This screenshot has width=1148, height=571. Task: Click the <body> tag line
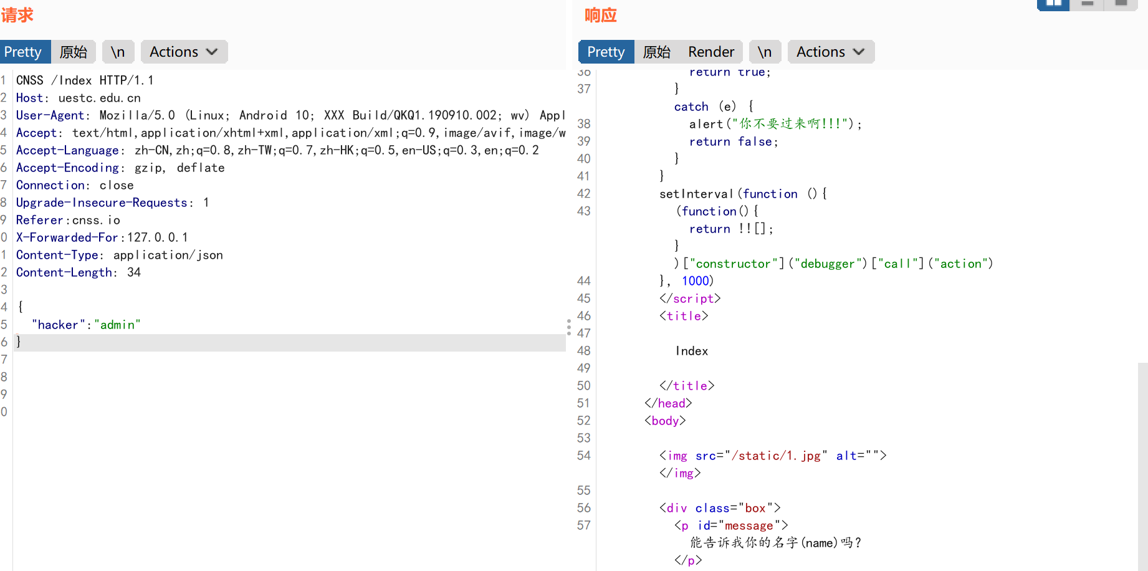coord(665,421)
